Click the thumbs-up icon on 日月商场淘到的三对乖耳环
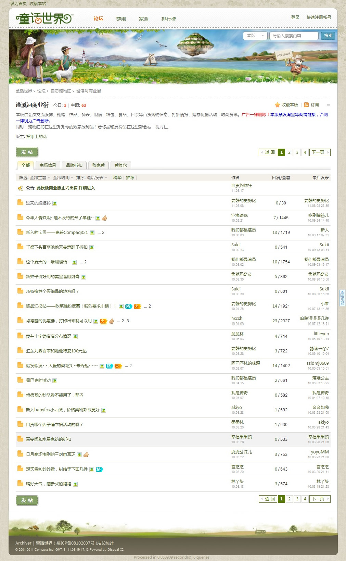 [x=86, y=454]
